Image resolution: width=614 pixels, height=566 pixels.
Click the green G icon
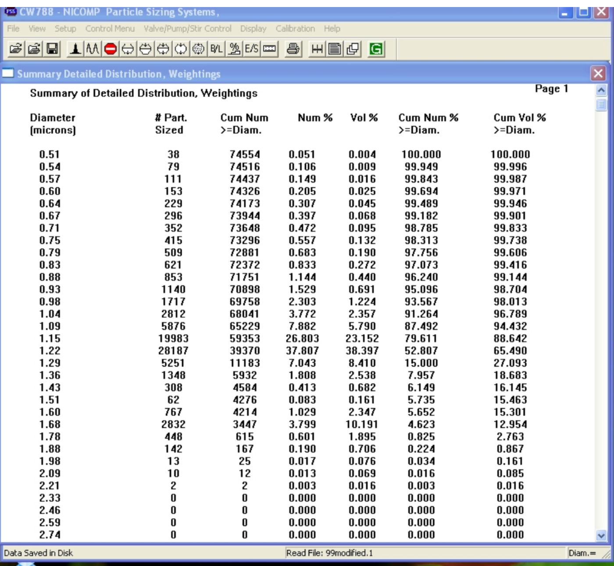pos(376,49)
